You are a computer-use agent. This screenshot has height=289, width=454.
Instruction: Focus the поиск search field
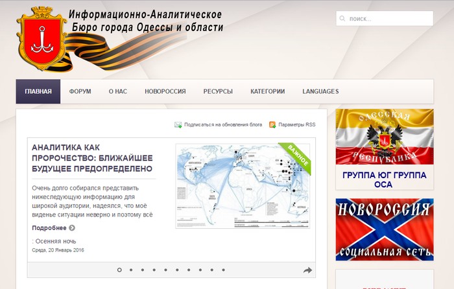pos(385,19)
